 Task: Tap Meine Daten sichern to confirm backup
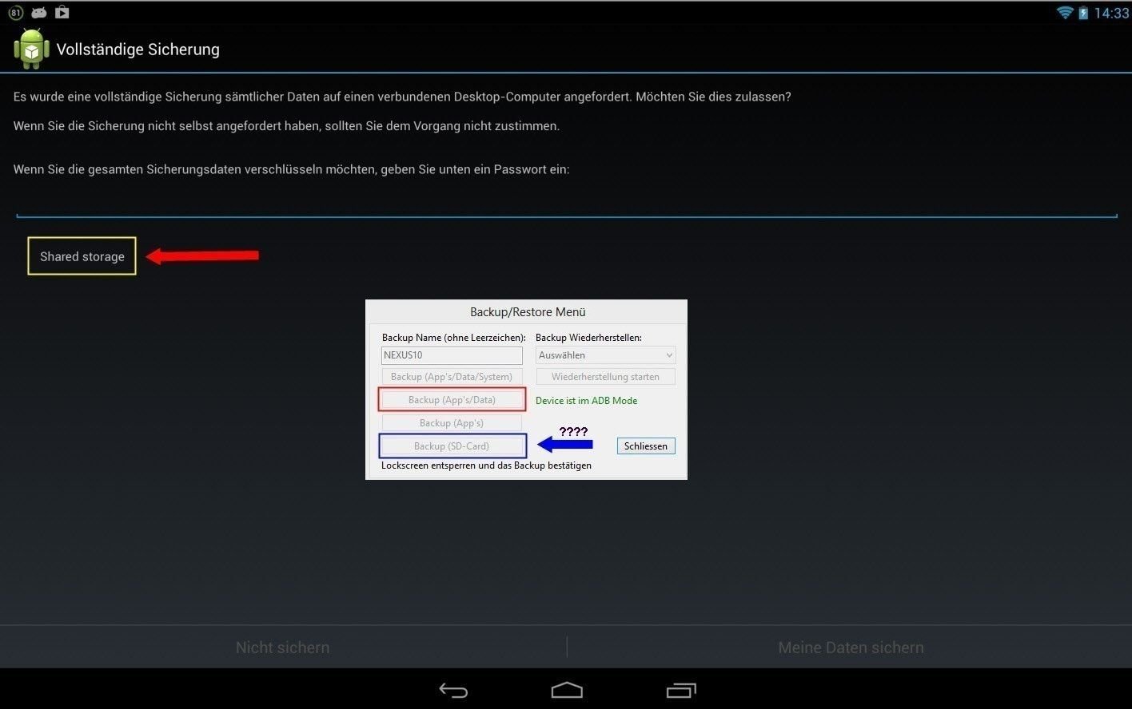click(851, 648)
